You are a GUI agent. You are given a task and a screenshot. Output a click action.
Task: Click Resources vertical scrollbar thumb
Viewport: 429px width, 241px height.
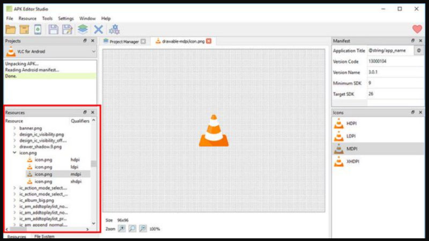coord(93,164)
